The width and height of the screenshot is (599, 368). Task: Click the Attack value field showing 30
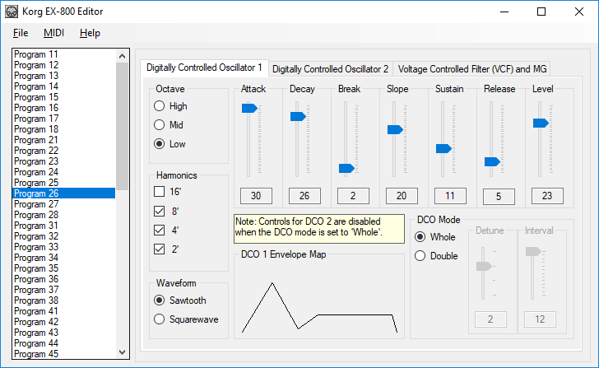click(x=257, y=196)
